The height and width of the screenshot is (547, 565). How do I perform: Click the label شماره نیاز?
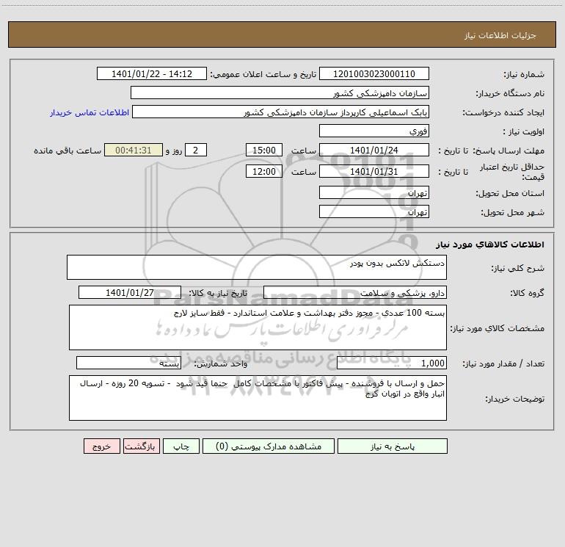524,75
